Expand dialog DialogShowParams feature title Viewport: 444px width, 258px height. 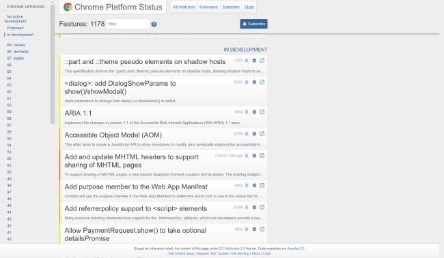pos(120,88)
